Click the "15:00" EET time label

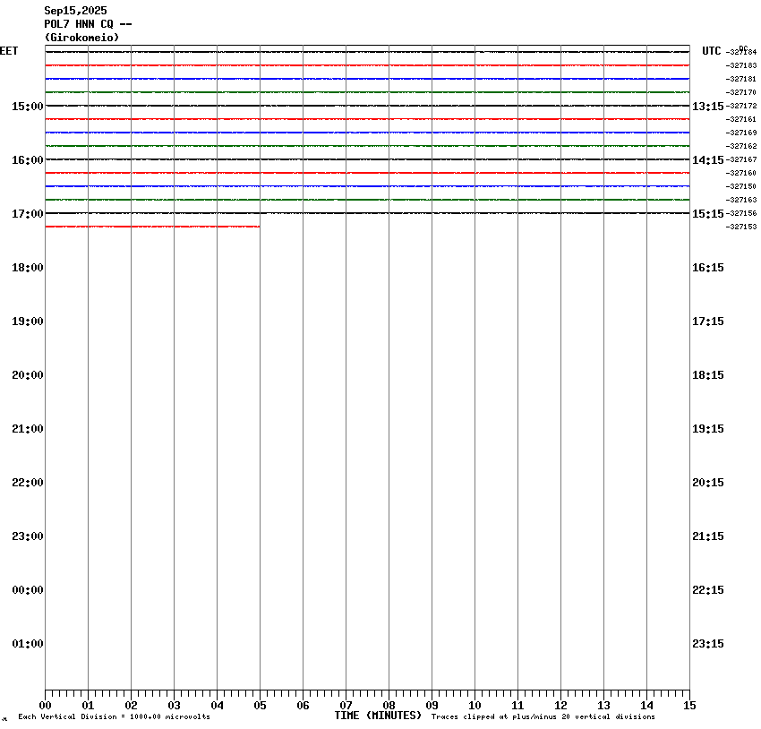pyautogui.click(x=28, y=107)
